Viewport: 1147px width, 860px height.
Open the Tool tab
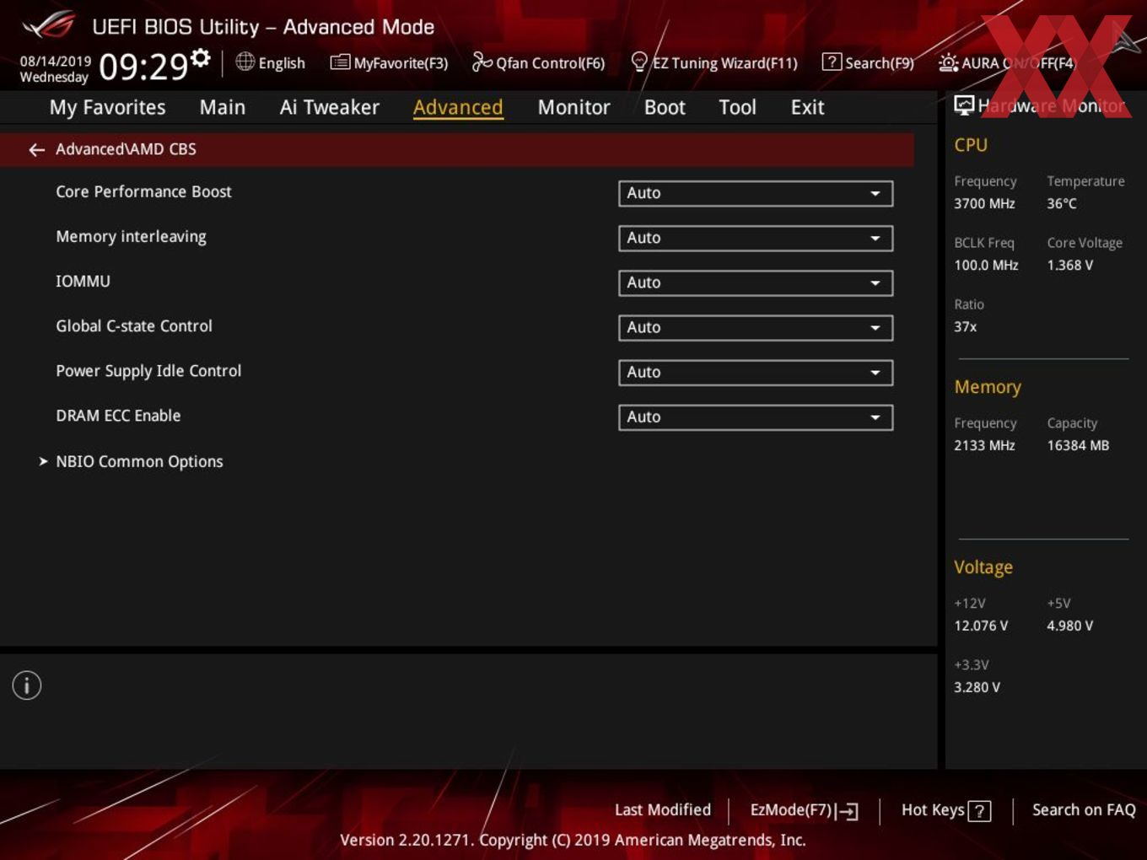[737, 108]
